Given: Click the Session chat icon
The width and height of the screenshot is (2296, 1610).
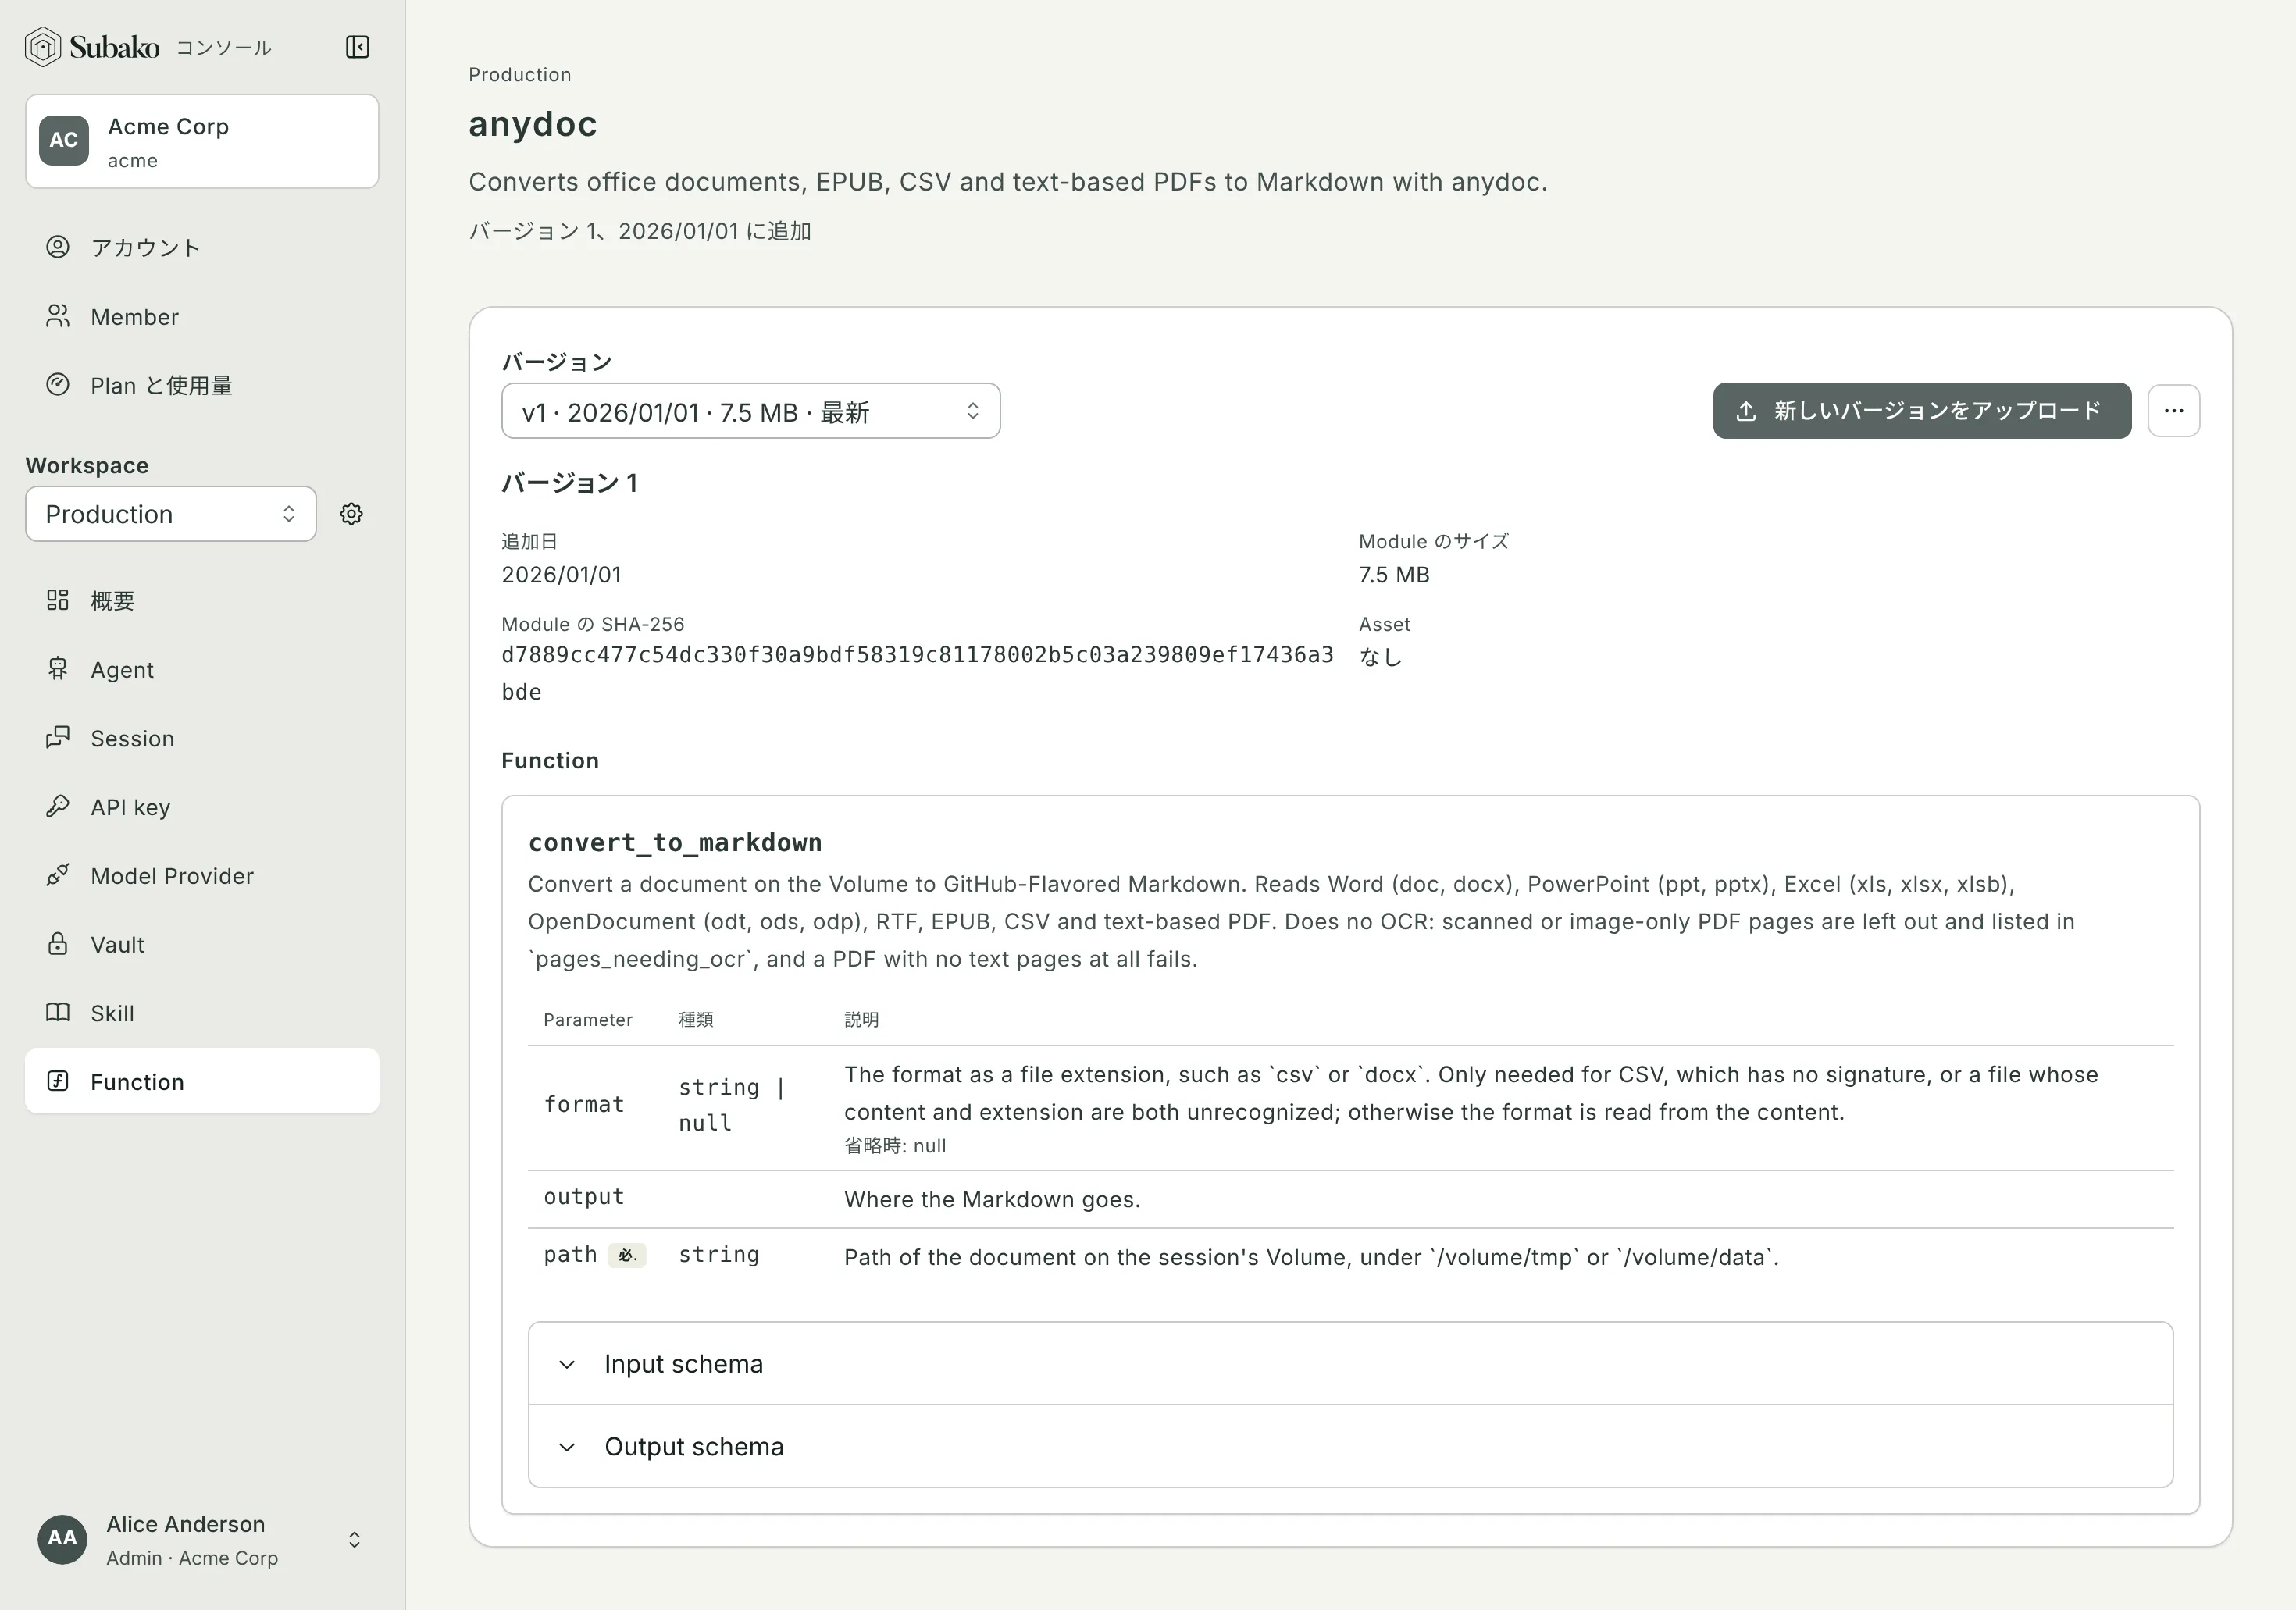Looking at the screenshot, I should pyautogui.click(x=58, y=738).
